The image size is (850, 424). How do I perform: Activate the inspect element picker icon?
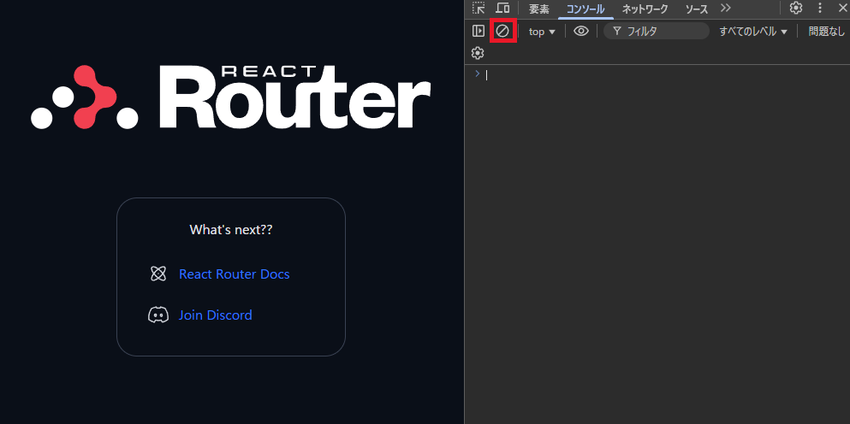click(x=478, y=9)
